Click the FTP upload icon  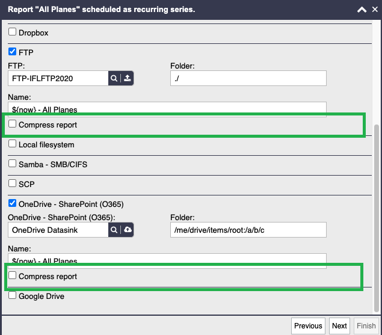pyautogui.click(x=128, y=78)
